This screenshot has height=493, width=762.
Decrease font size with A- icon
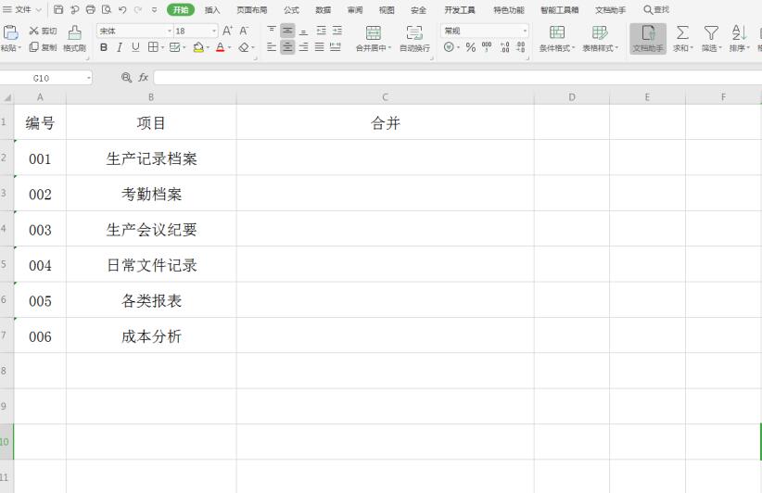(x=244, y=31)
